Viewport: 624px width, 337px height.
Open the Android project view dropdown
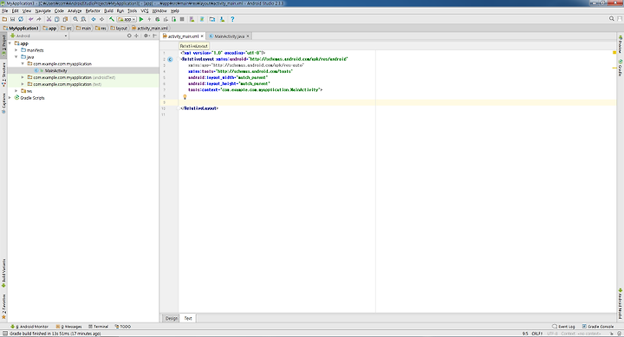39,36
